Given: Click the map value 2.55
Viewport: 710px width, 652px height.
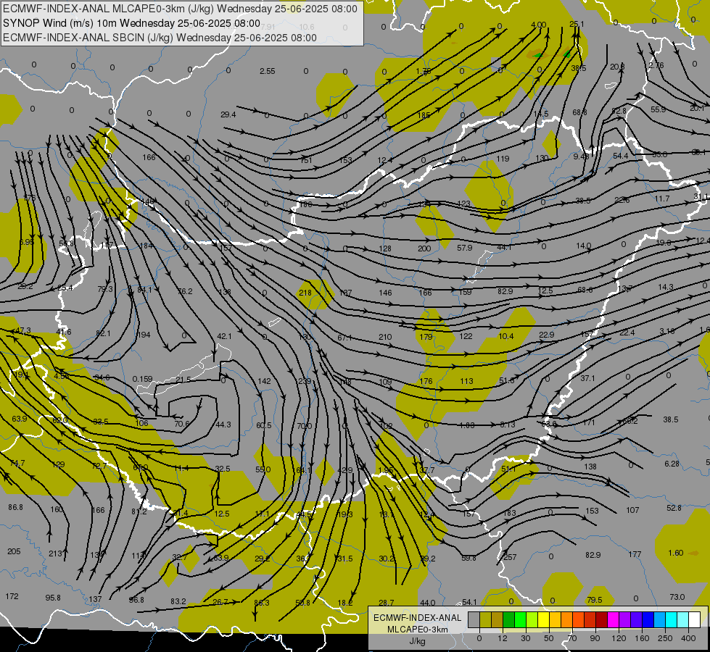Looking at the screenshot, I should pyautogui.click(x=267, y=71).
